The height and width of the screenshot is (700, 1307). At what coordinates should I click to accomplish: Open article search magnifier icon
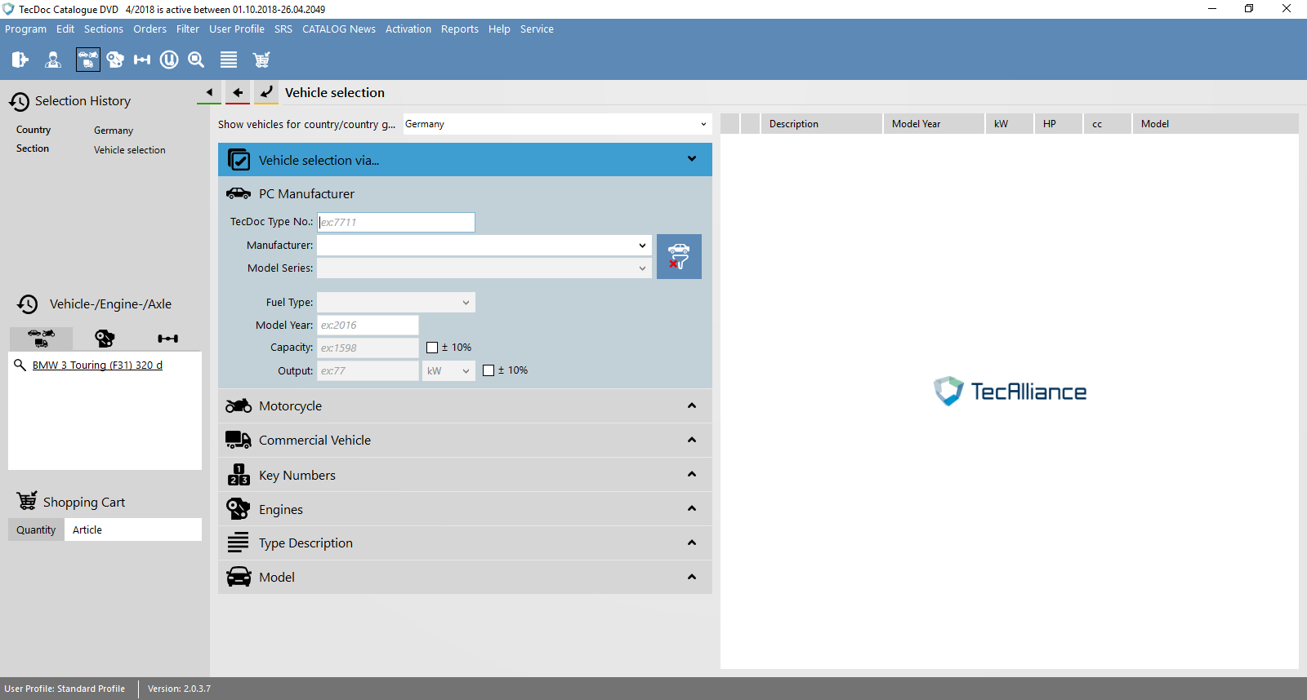[x=196, y=60]
